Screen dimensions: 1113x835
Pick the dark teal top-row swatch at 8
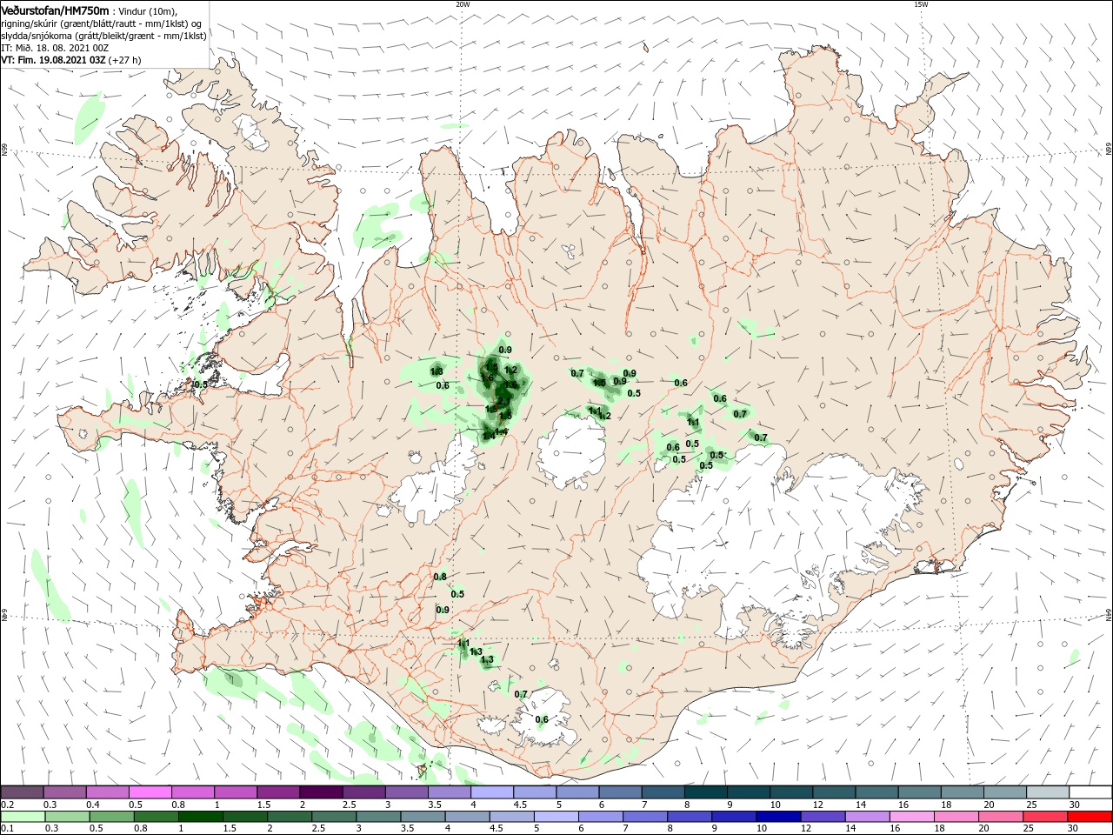(x=705, y=792)
